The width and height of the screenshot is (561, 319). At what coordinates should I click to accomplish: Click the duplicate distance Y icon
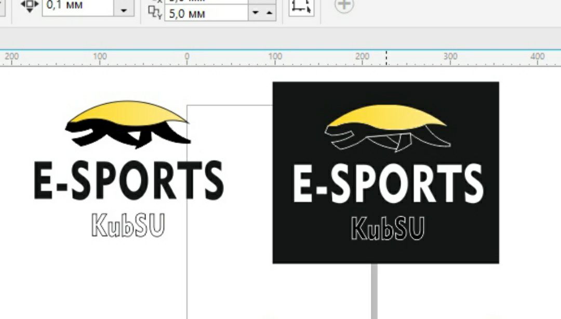coord(155,13)
